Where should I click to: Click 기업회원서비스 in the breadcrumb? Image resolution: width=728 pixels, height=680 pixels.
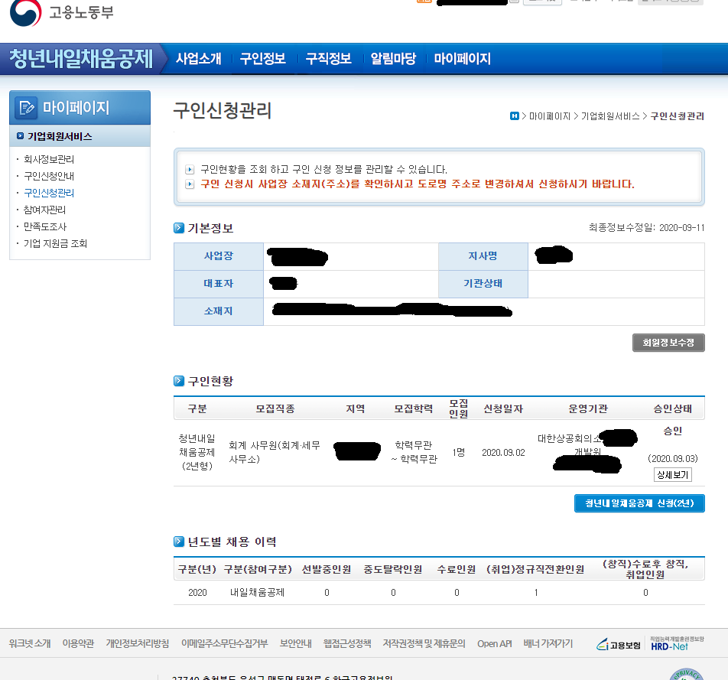tap(610, 116)
